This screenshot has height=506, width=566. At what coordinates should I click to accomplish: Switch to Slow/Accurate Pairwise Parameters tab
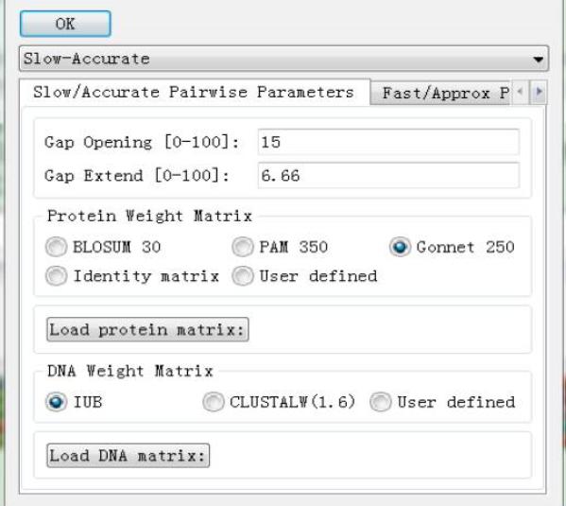(194, 93)
